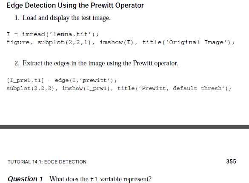Image resolution: width=249 pixels, height=183 pixels.
Task: Click the [I_prw1,t1] output variables
Action: 25,80
